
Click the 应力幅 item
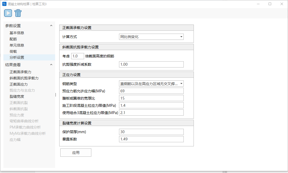pyautogui.click(x=15, y=140)
